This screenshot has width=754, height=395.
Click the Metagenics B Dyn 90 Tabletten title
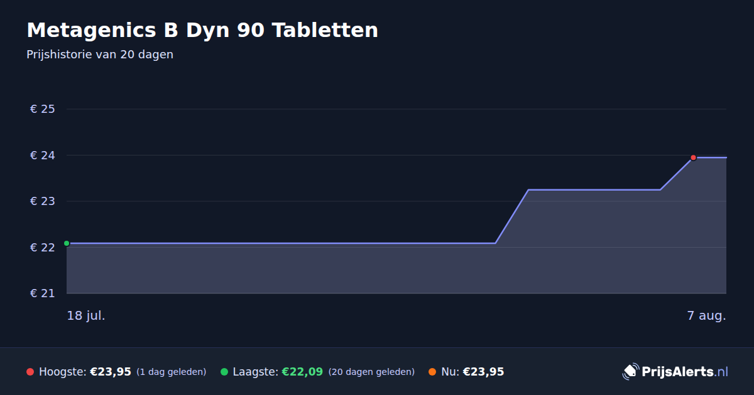pos(202,30)
